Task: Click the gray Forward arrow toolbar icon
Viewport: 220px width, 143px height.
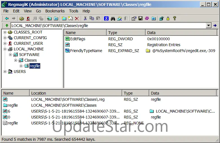Action: click(14, 18)
